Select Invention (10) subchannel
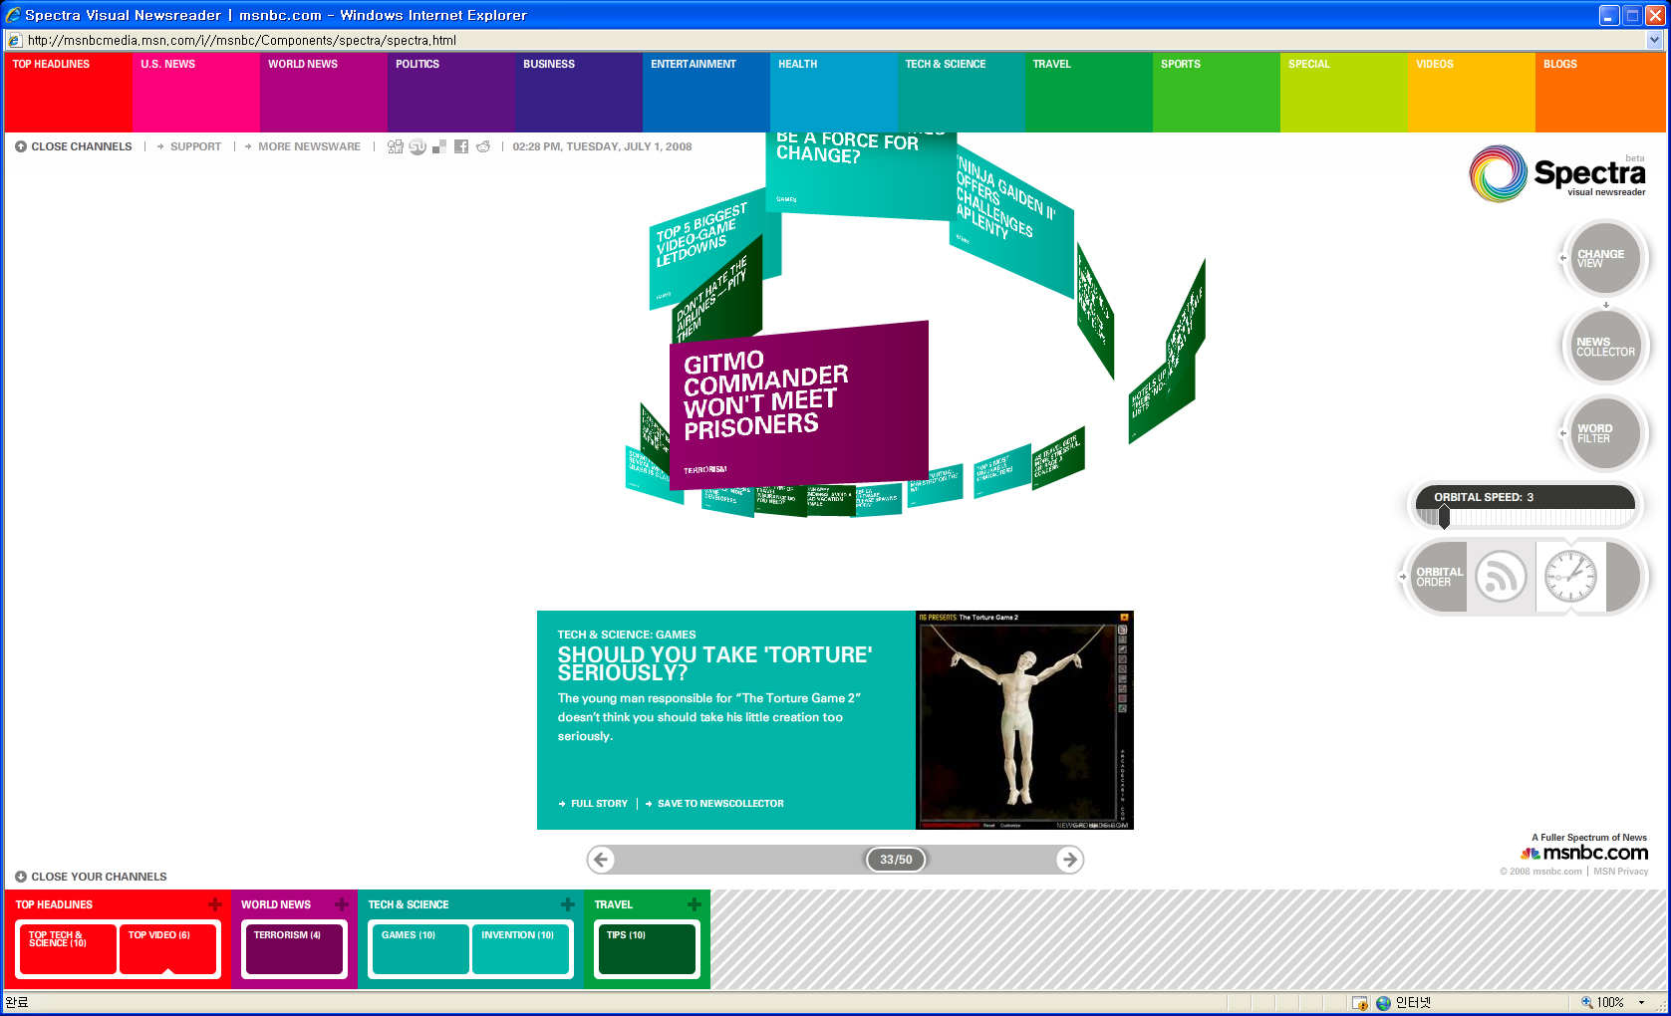Viewport: 1671px width, 1016px height. (x=520, y=948)
